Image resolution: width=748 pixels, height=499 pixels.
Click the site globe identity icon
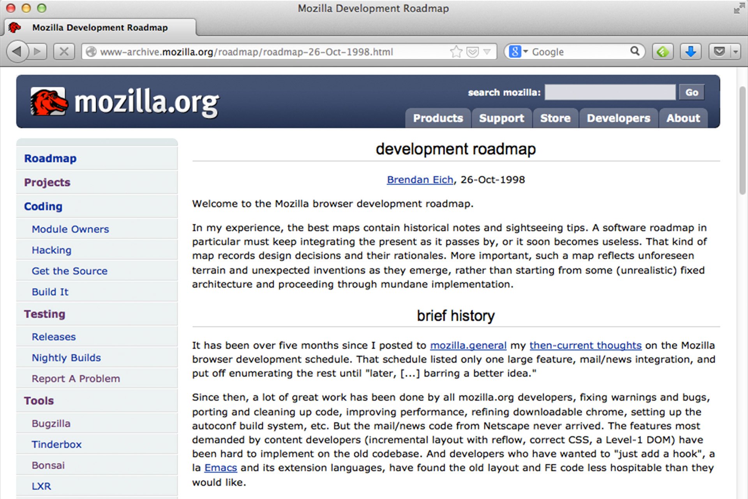click(x=91, y=51)
